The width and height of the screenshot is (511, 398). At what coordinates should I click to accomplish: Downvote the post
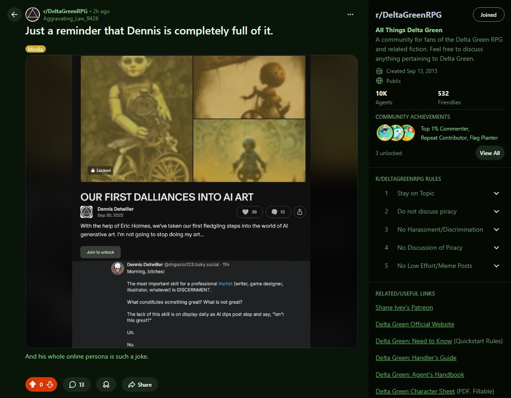50,385
